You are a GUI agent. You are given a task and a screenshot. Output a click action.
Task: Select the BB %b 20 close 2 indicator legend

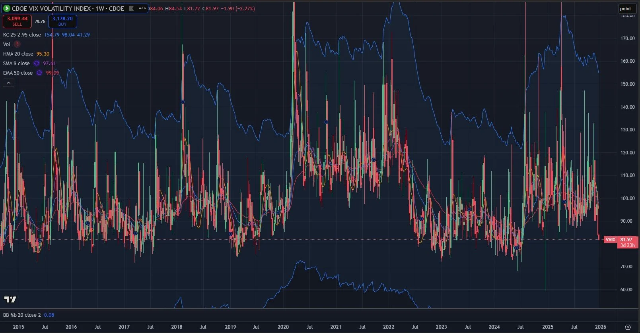(x=22, y=315)
